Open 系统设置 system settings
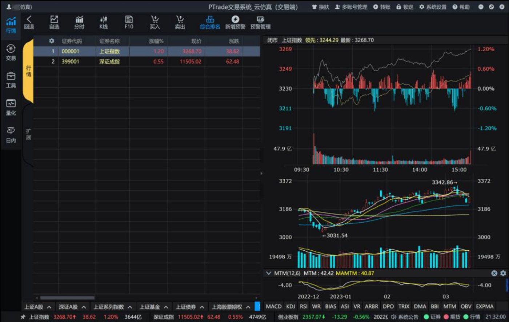Viewport: 509px width, 322px height. [433, 7]
